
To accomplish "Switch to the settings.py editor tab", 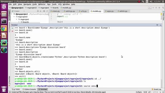I will [70, 11].
